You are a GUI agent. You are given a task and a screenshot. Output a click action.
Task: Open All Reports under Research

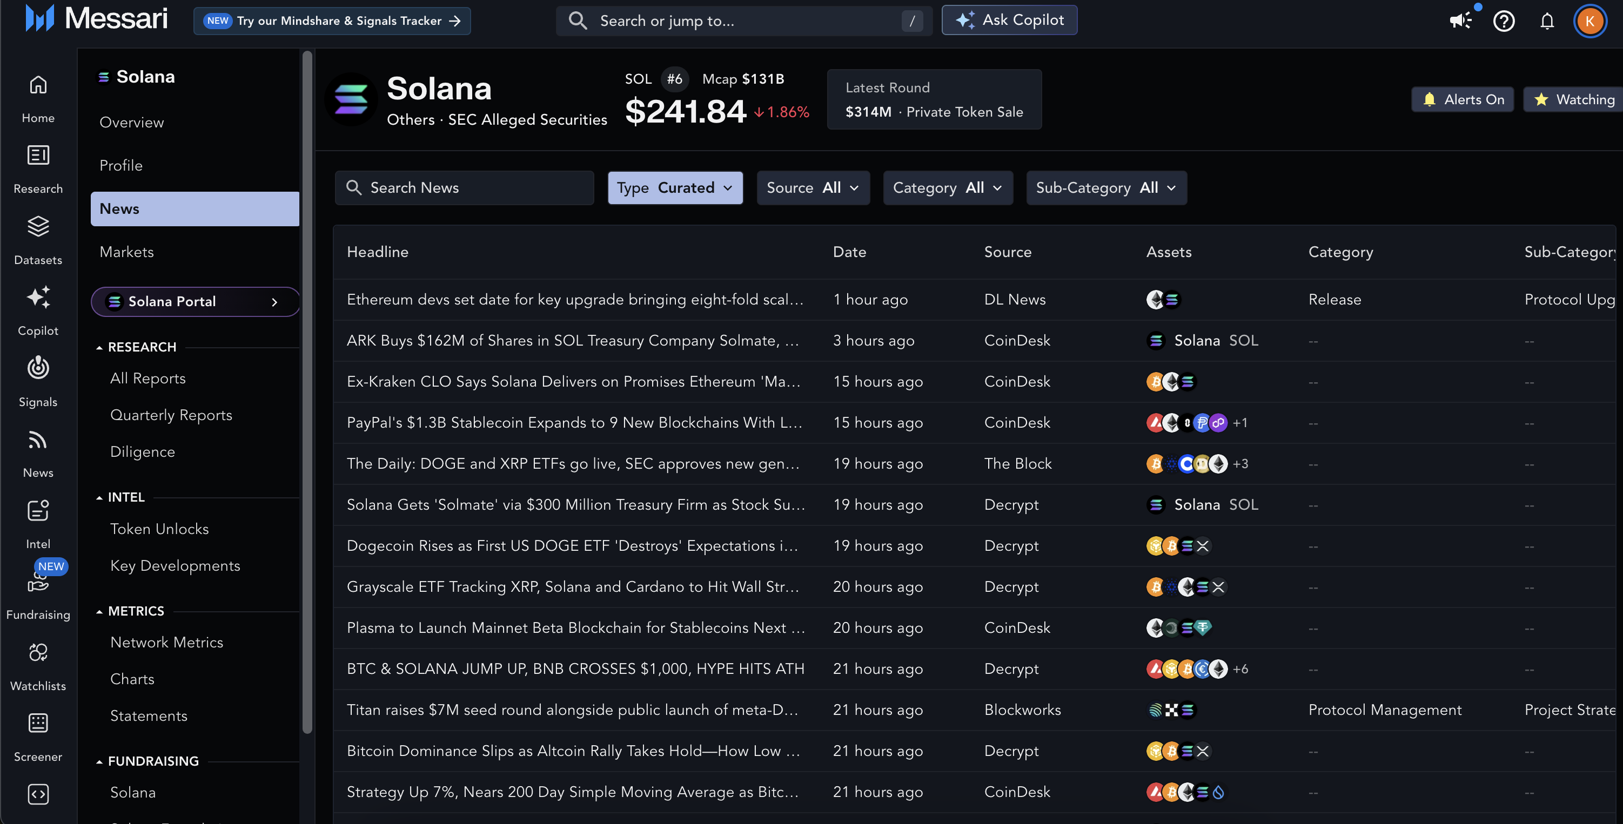tap(148, 379)
